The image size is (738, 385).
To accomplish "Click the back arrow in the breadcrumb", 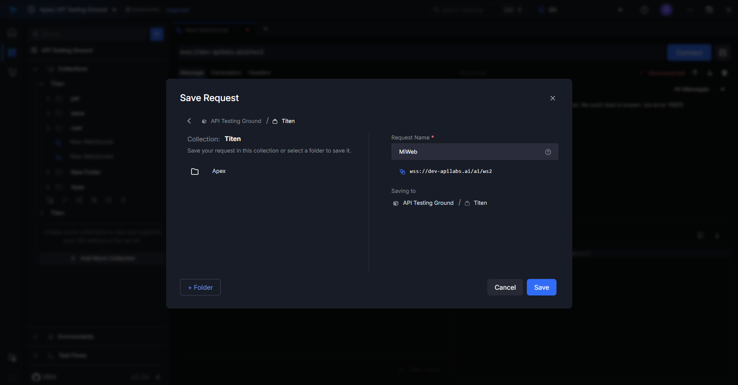I will pyautogui.click(x=189, y=121).
